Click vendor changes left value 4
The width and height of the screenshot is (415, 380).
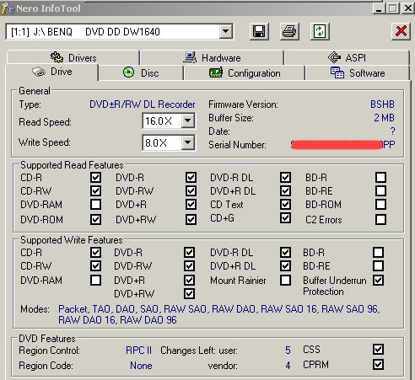[x=288, y=366]
